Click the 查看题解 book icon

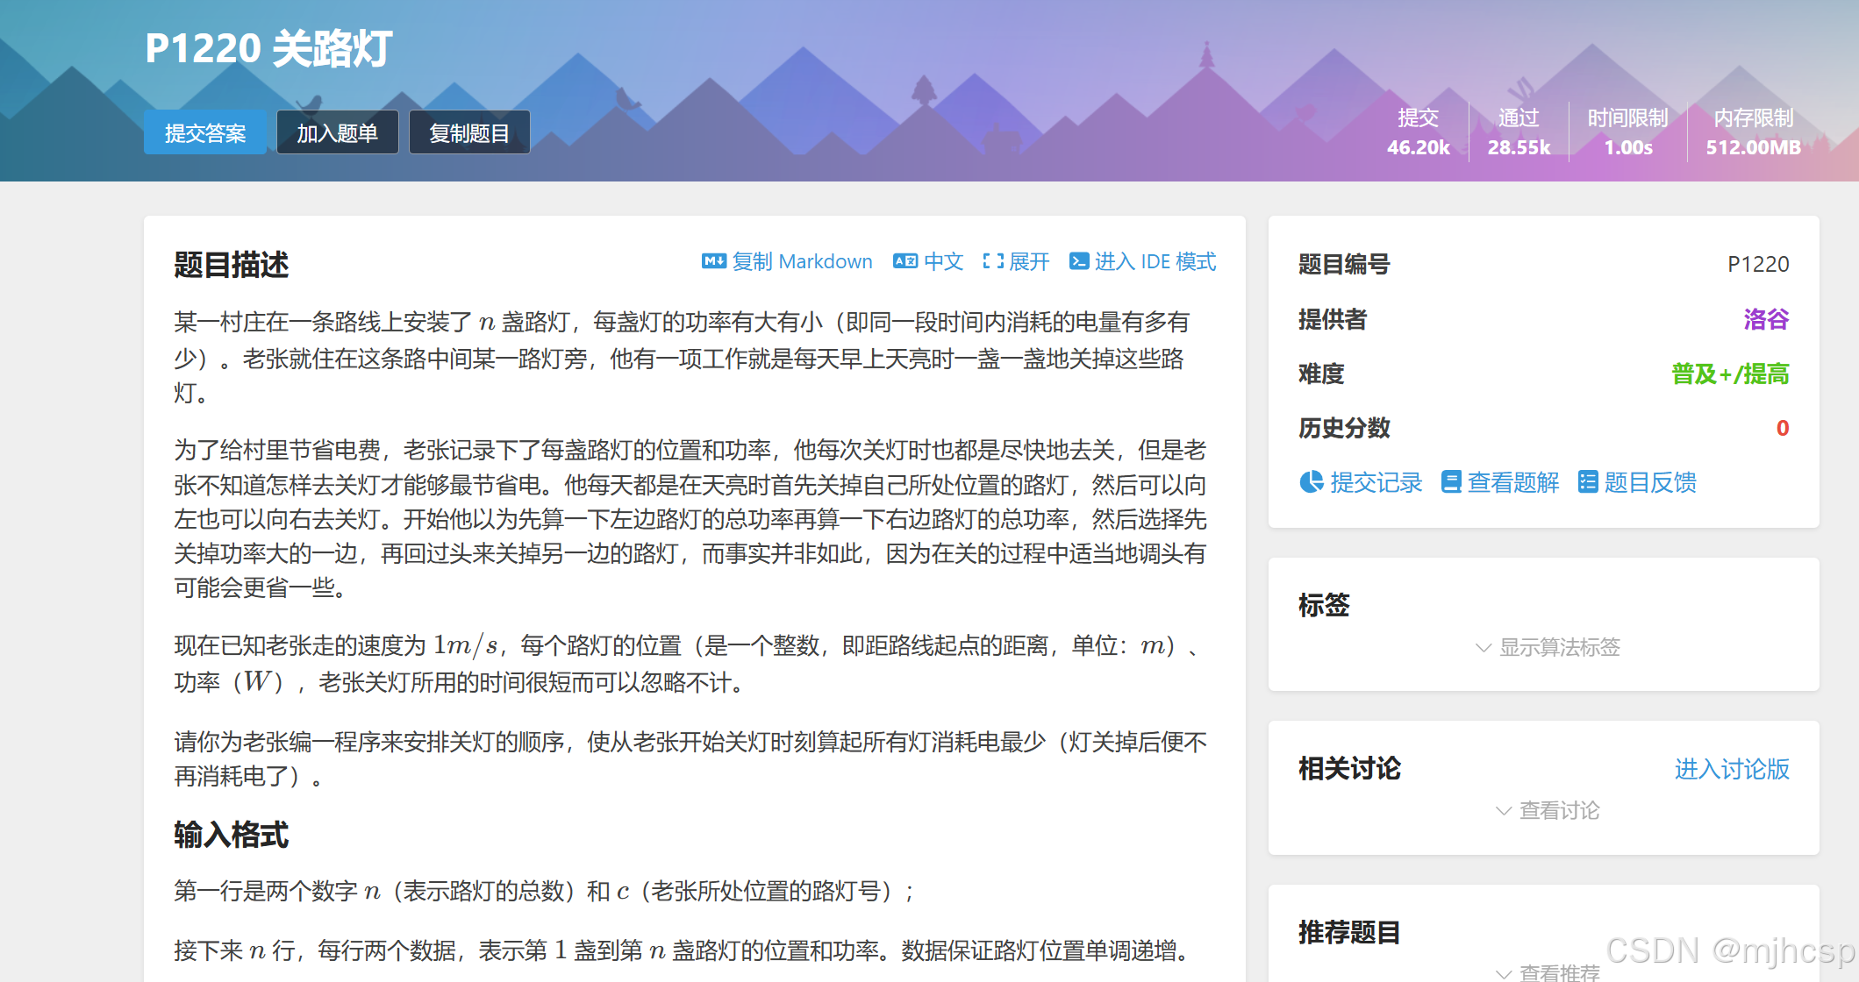(1451, 482)
